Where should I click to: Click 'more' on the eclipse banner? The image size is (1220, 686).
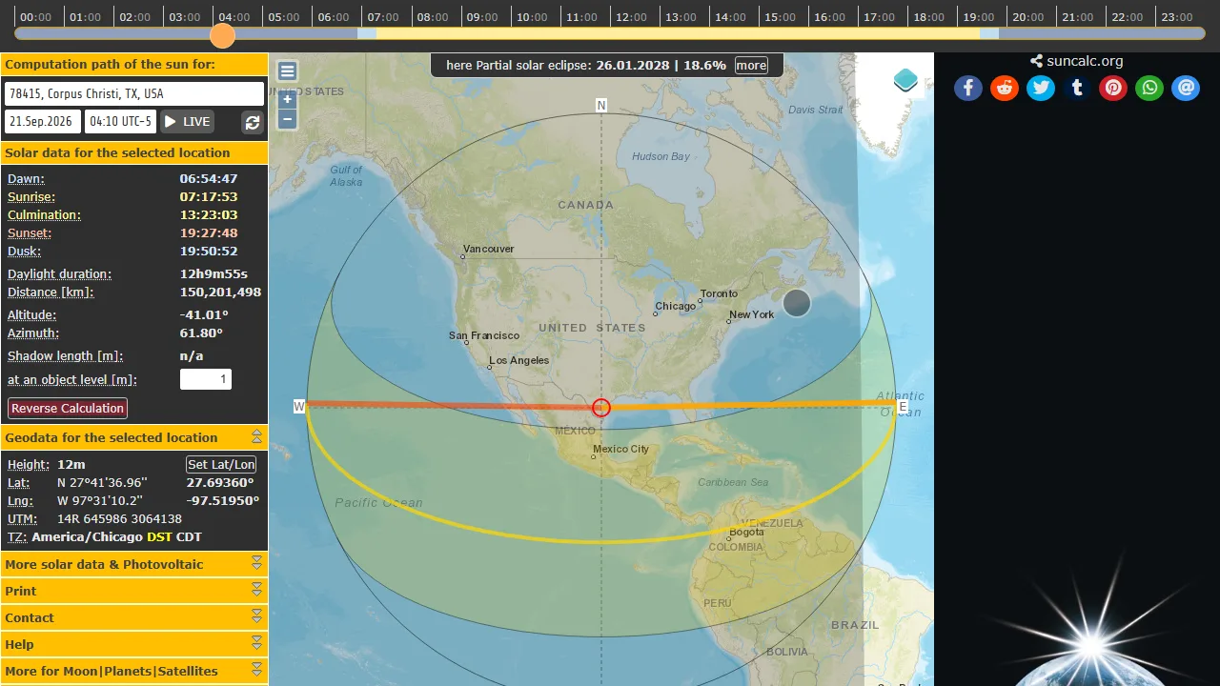click(751, 66)
